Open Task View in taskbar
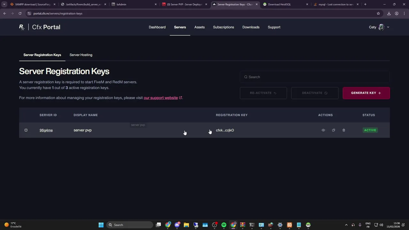Screen dimensions: 409x230 point(158,225)
